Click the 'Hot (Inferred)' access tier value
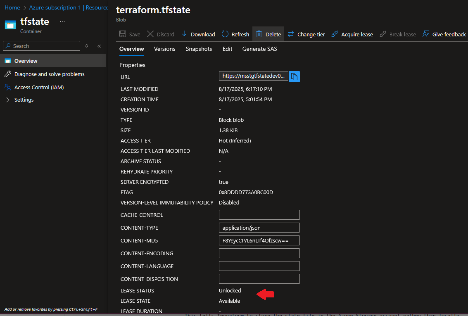The image size is (468, 316). pyautogui.click(x=235, y=141)
